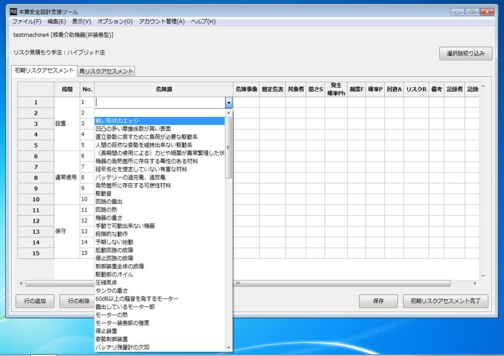Click the 通常使用 stage cell
The height and width of the screenshot is (356, 504).
(67, 178)
